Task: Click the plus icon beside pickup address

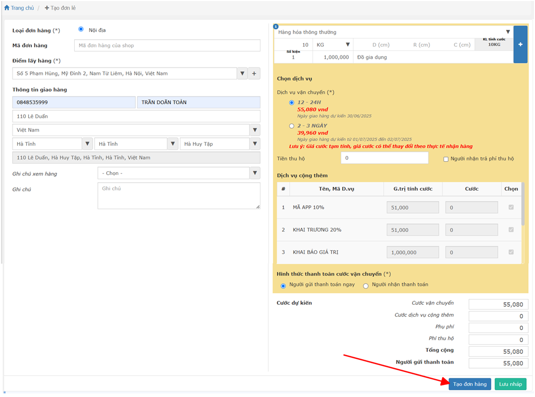Action: click(x=254, y=73)
